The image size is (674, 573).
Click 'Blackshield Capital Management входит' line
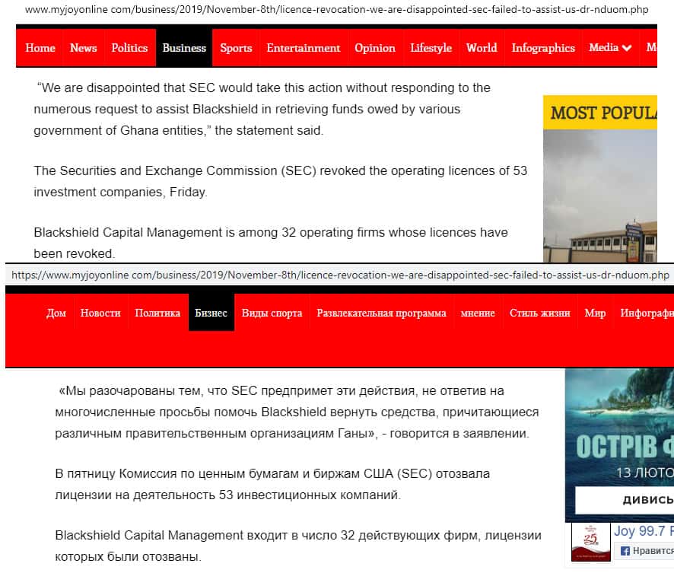[298, 536]
